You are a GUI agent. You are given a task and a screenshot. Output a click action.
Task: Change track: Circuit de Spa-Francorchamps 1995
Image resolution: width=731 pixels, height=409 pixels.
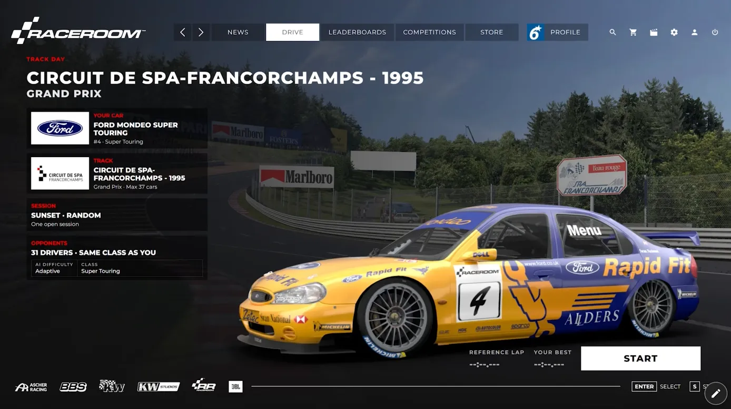pyautogui.click(x=117, y=173)
